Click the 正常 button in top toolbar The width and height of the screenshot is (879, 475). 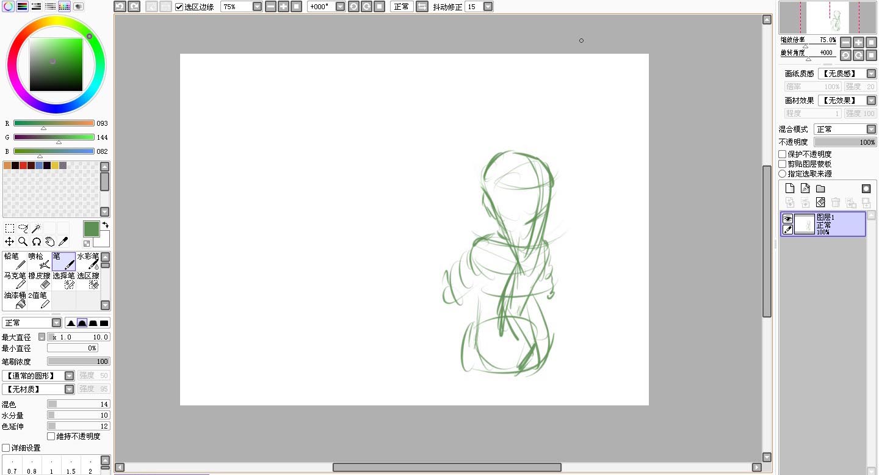coord(402,7)
